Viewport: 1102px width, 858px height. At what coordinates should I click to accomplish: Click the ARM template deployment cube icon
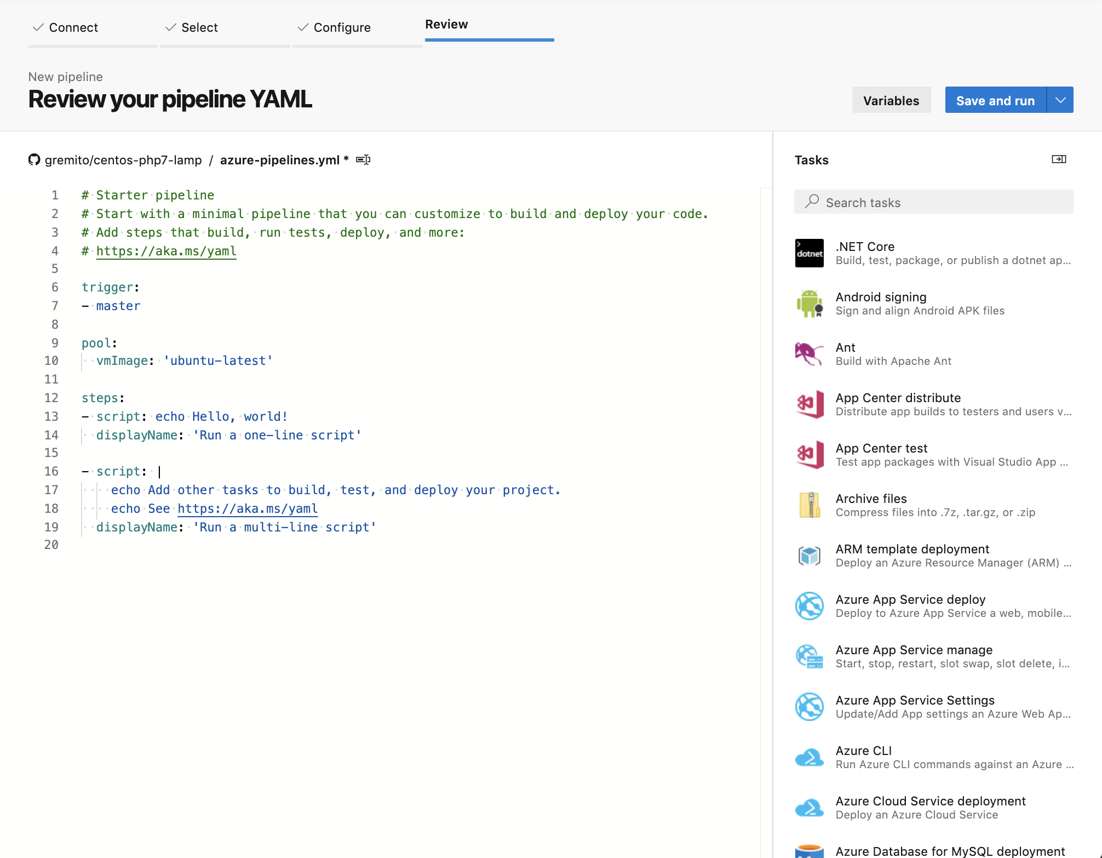809,556
